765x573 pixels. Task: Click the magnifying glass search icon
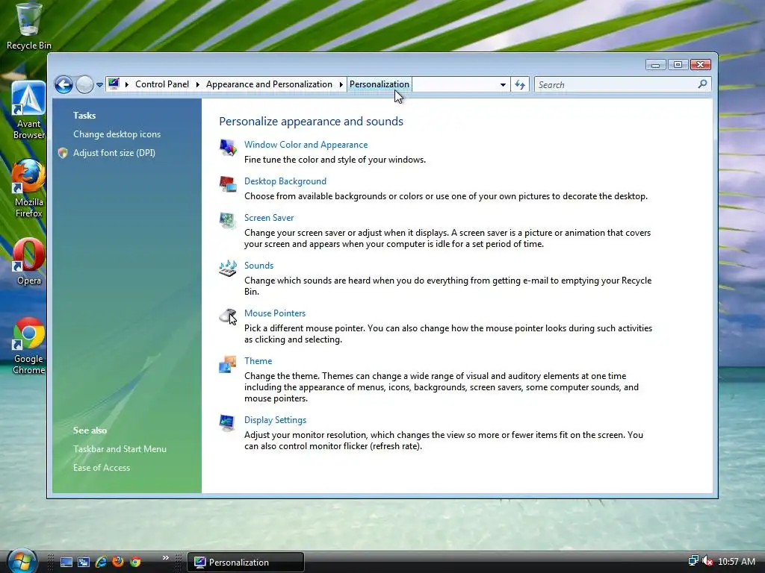point(702,84)
